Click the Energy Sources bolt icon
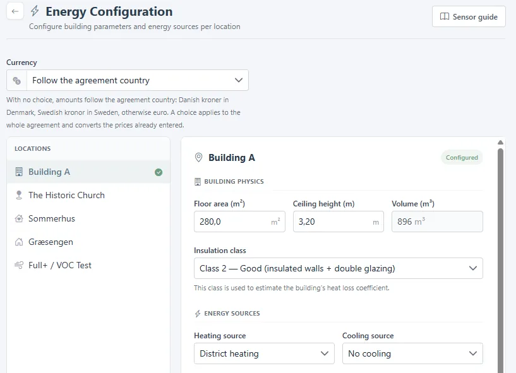The width and height of the screenshot is (516, 373). (x=198, y=314)
